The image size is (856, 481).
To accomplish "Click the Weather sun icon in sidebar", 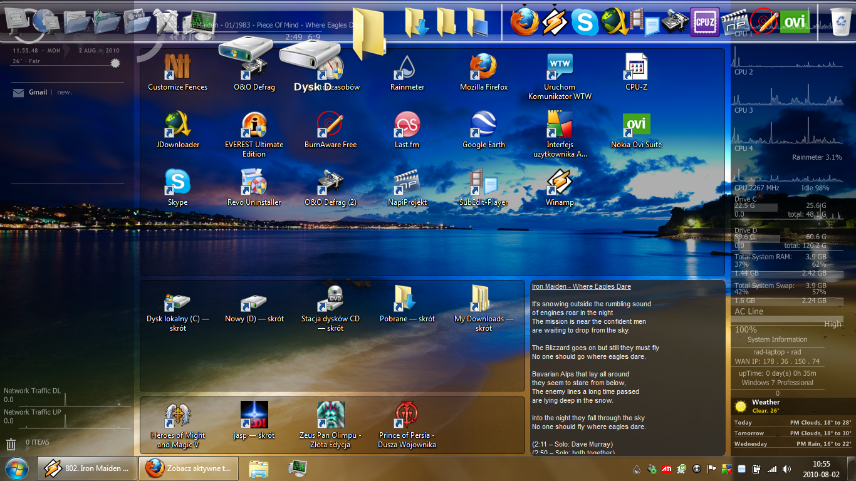I will (741, 406).
